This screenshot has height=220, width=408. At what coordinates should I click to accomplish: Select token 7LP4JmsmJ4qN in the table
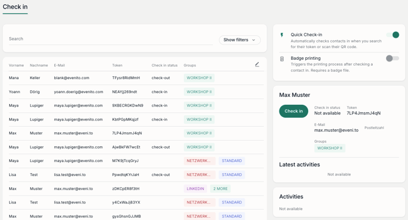tap(127, 133)
